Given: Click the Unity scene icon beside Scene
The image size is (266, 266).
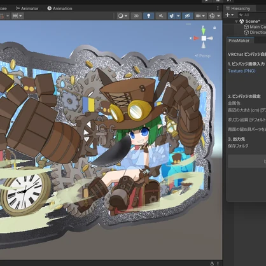Looking at the screenshot, I should point(242,21).
